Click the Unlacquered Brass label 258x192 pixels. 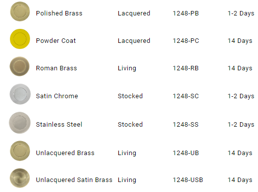(x=65, y=153)
